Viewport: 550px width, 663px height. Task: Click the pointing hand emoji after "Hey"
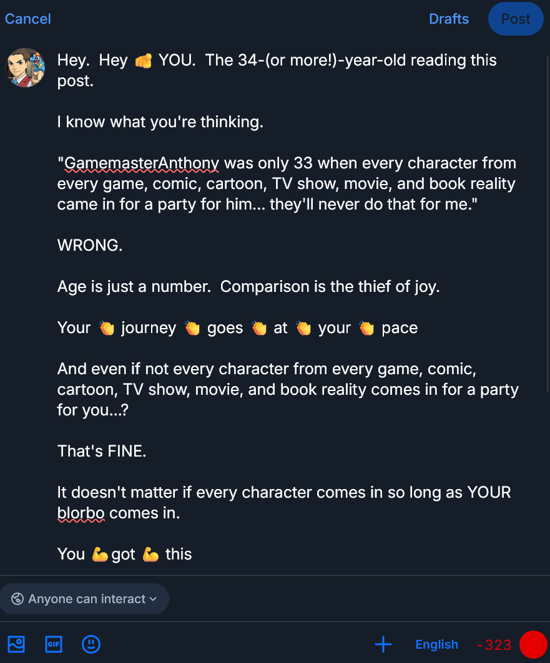click(143, 61)
